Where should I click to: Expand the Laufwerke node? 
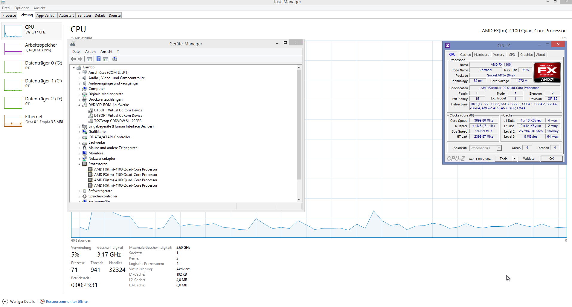pos(79,143)
